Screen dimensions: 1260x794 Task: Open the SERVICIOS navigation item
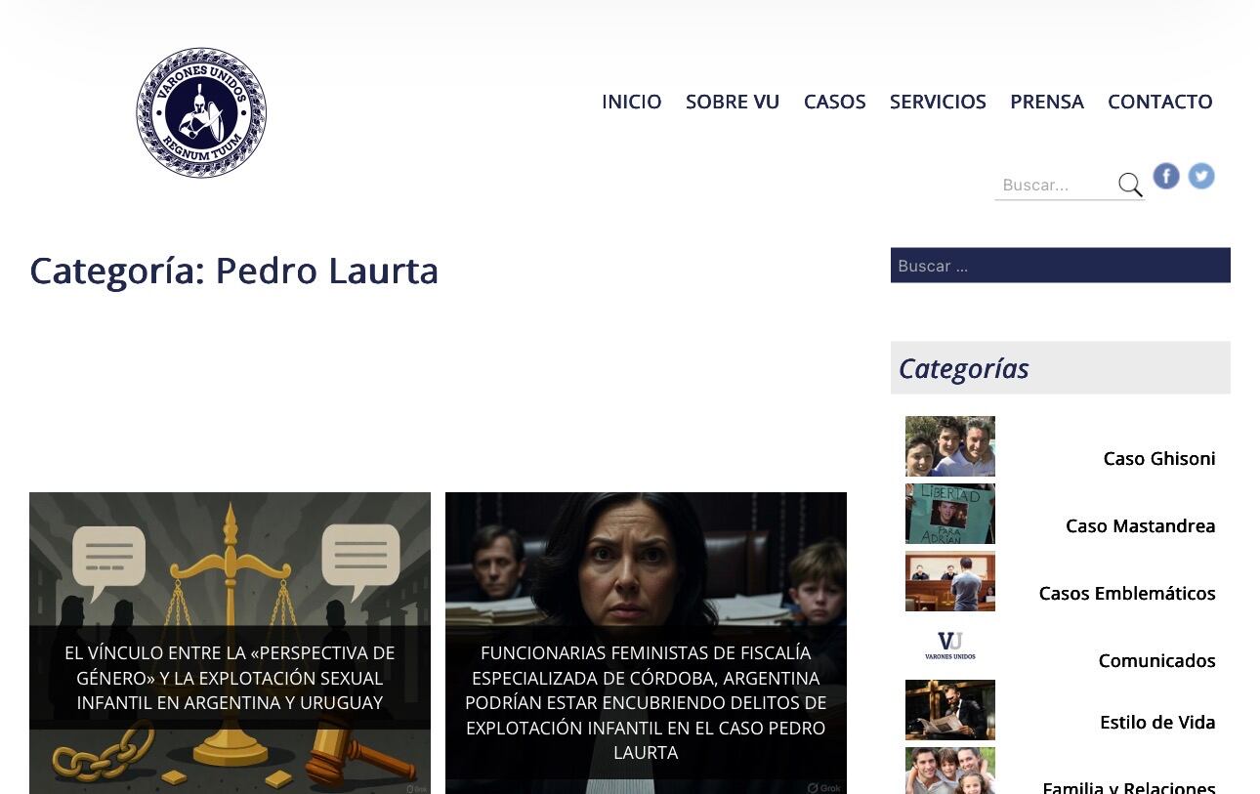pyautogui.click(x=937, y=102)
